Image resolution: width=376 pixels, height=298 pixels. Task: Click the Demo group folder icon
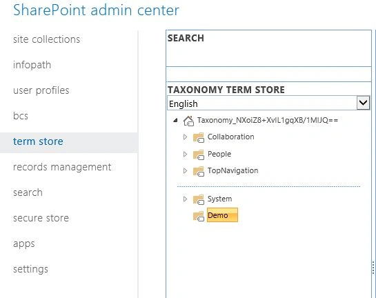point(199,216)
